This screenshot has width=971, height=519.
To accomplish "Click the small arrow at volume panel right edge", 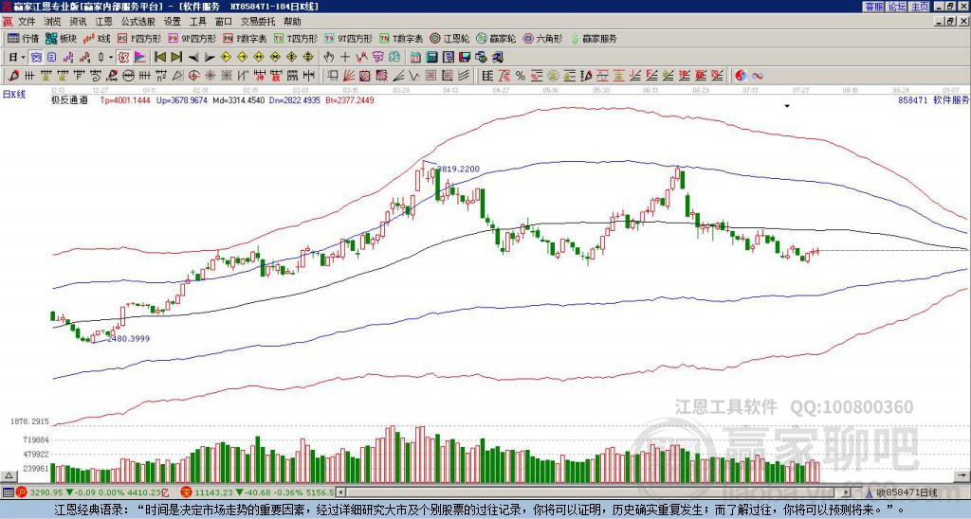I will click(x=962, y=475).
